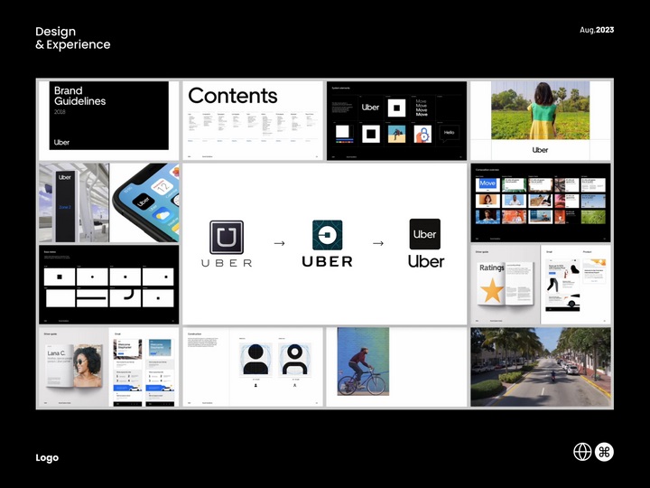
Task: Click the Aug.2023 date text
Action: pyautogui.click(x=596, y=31)
